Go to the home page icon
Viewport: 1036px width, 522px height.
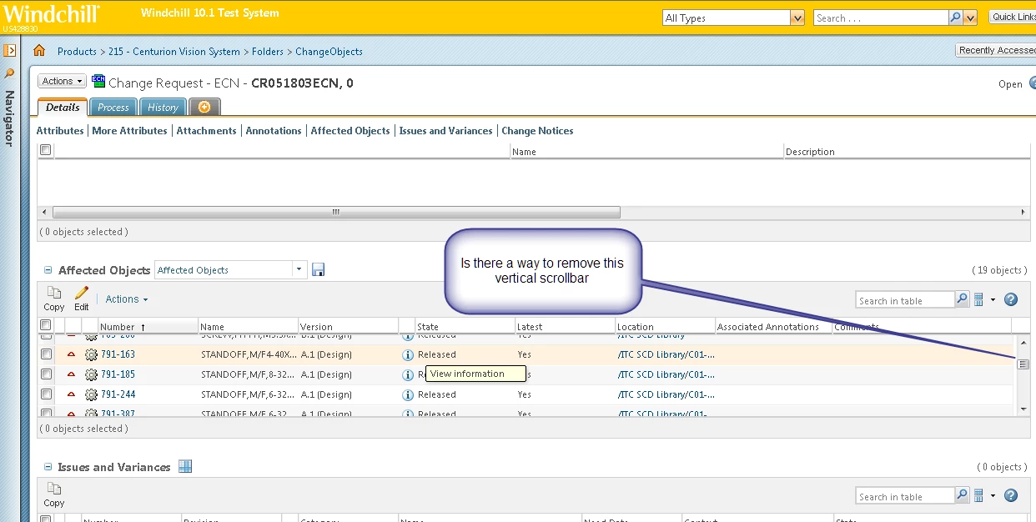[38, 51]
